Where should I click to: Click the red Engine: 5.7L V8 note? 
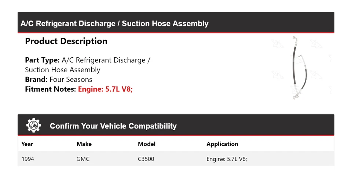pos(105,89)
